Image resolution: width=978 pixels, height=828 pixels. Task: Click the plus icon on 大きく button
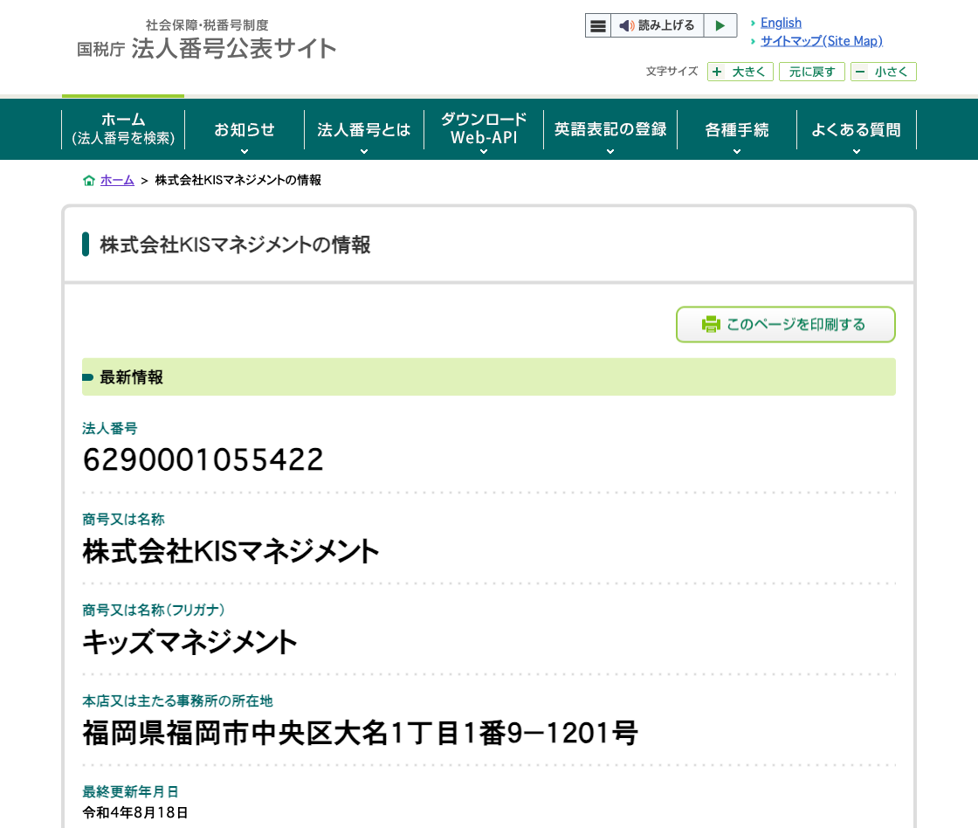pos(717,72)
